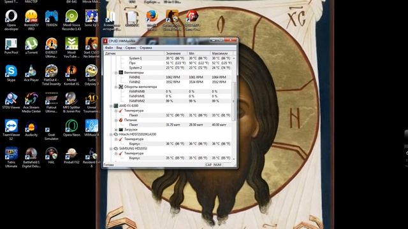This screenshot has width=408, height=229.
Task: Launch the Resident Evil 6 shortcut
Action: 92,157
